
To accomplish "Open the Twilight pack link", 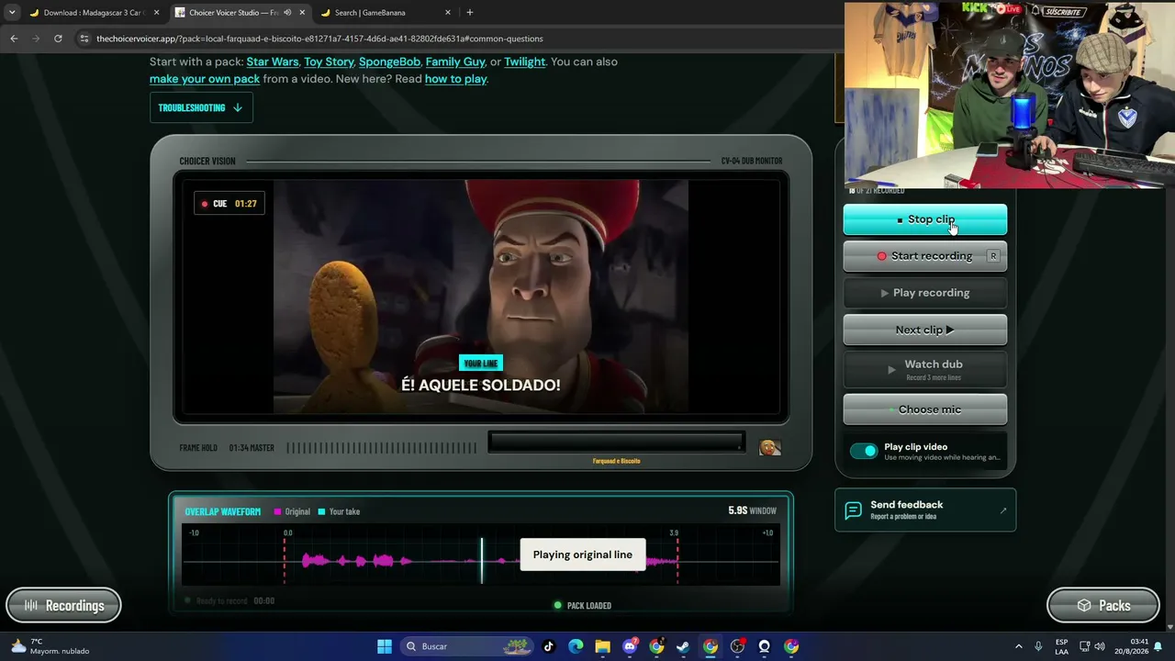I will tap(524, 62).
